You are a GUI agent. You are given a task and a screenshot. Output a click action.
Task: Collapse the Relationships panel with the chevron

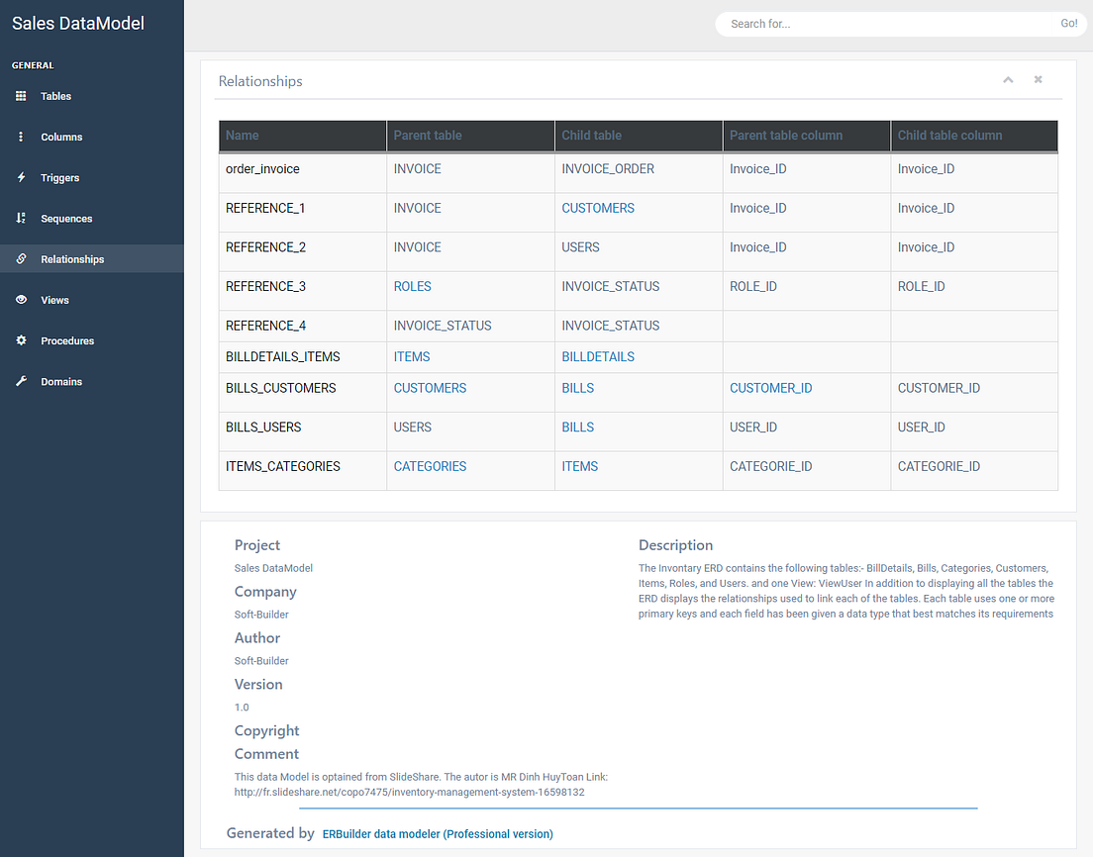click(1008, 79)
